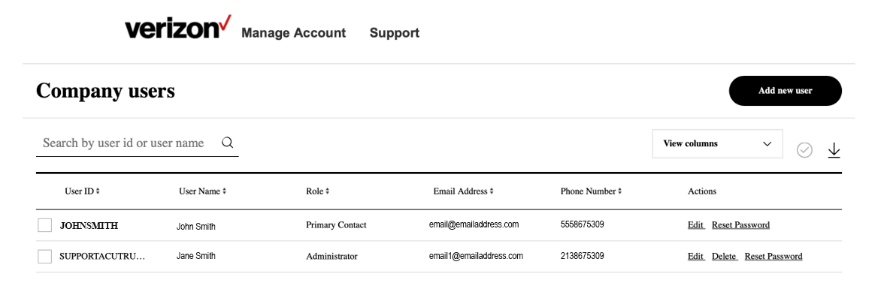Screen dimensions: 893x307
Task: Open the Manage Account menu
Action: tap(293, 33)
